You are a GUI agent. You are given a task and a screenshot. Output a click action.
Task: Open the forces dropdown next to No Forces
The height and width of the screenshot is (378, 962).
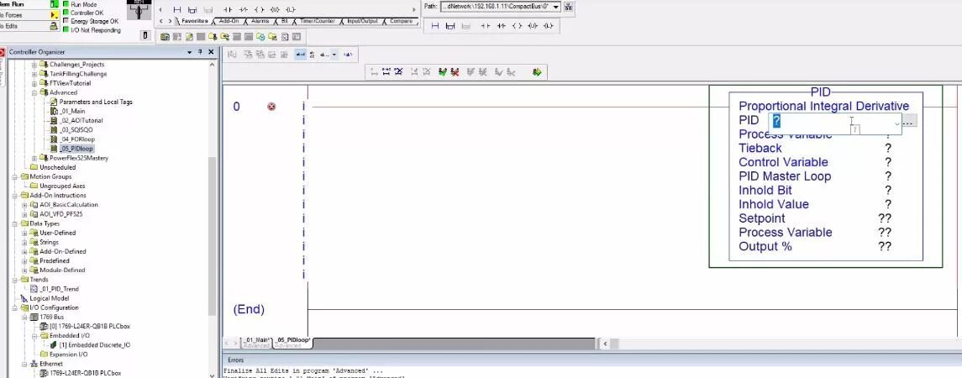[54, 15]
